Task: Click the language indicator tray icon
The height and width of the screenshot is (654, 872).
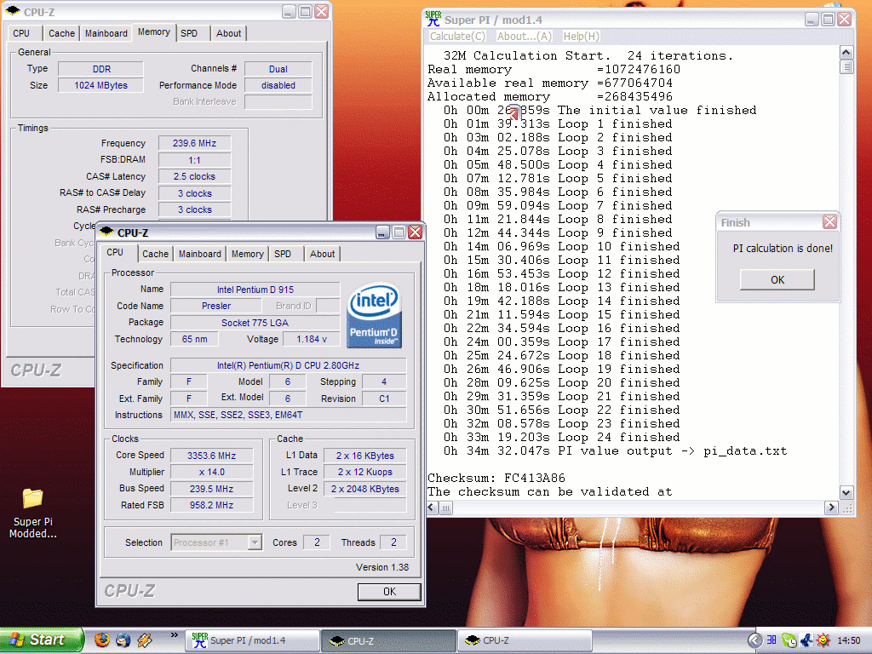Action: (x=772, y=640)
